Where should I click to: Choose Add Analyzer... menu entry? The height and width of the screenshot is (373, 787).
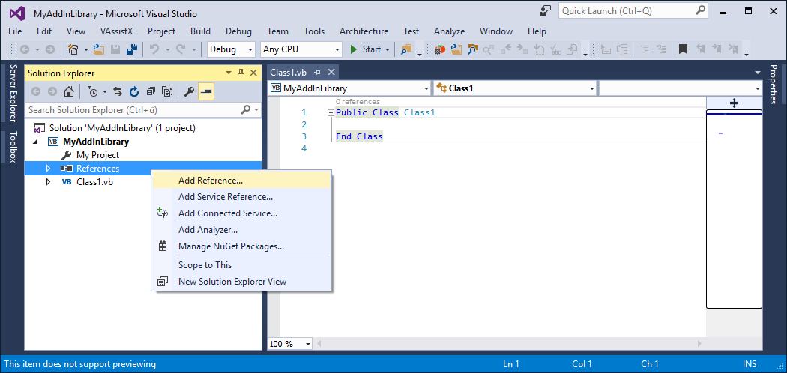(241, 230)
